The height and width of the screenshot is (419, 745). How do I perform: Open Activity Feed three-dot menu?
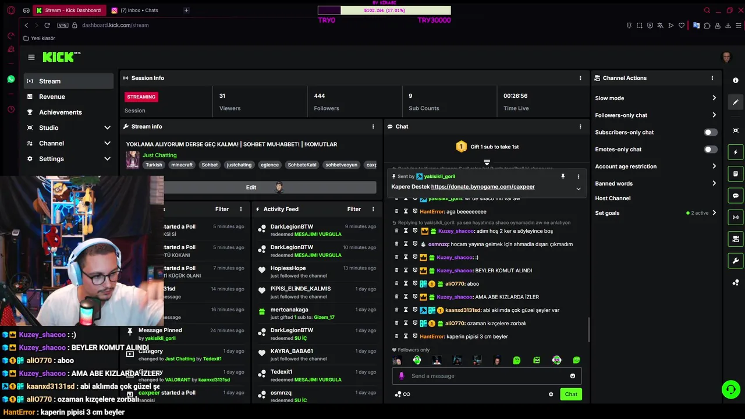click(373, 209)
